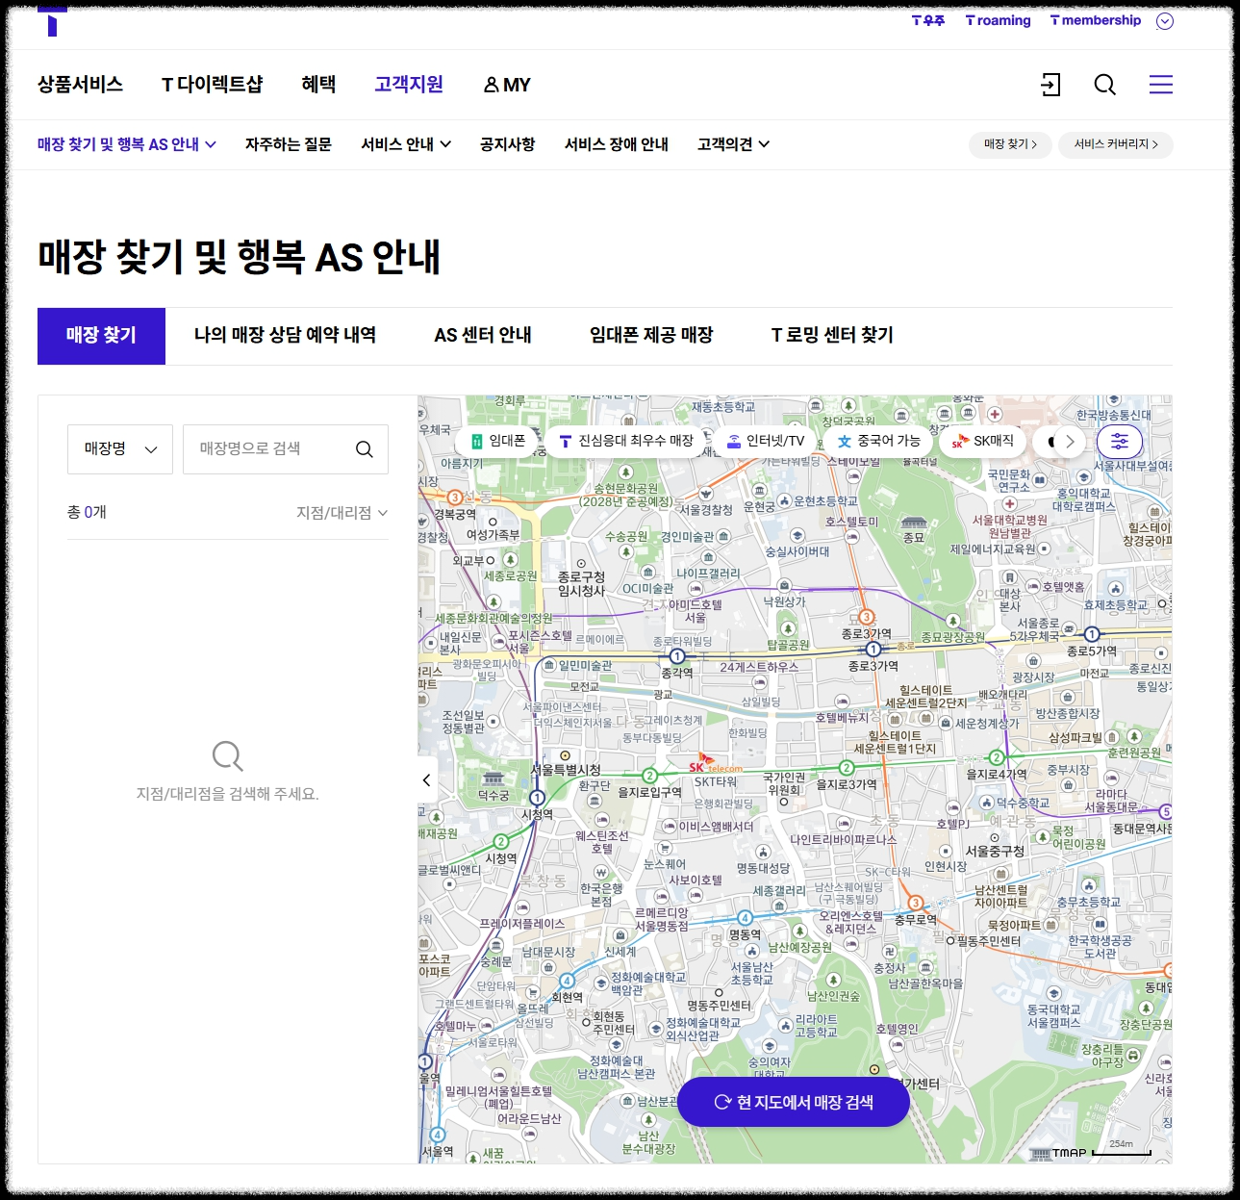Click the 충무로역 line 3 marker
1240x1200 pixels.
click(x=916, y=903)
